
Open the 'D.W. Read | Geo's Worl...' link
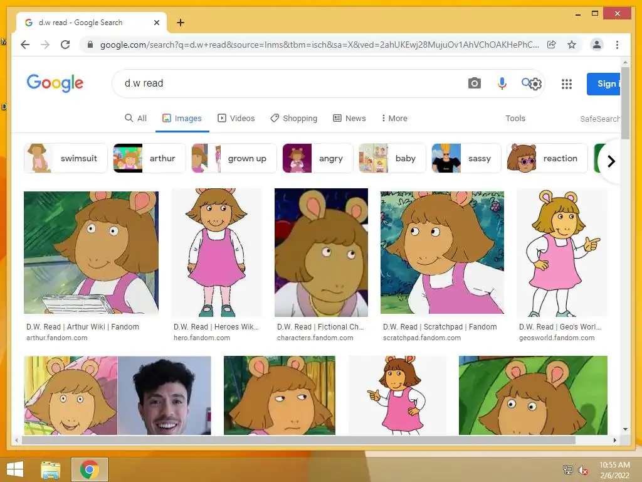560,326
